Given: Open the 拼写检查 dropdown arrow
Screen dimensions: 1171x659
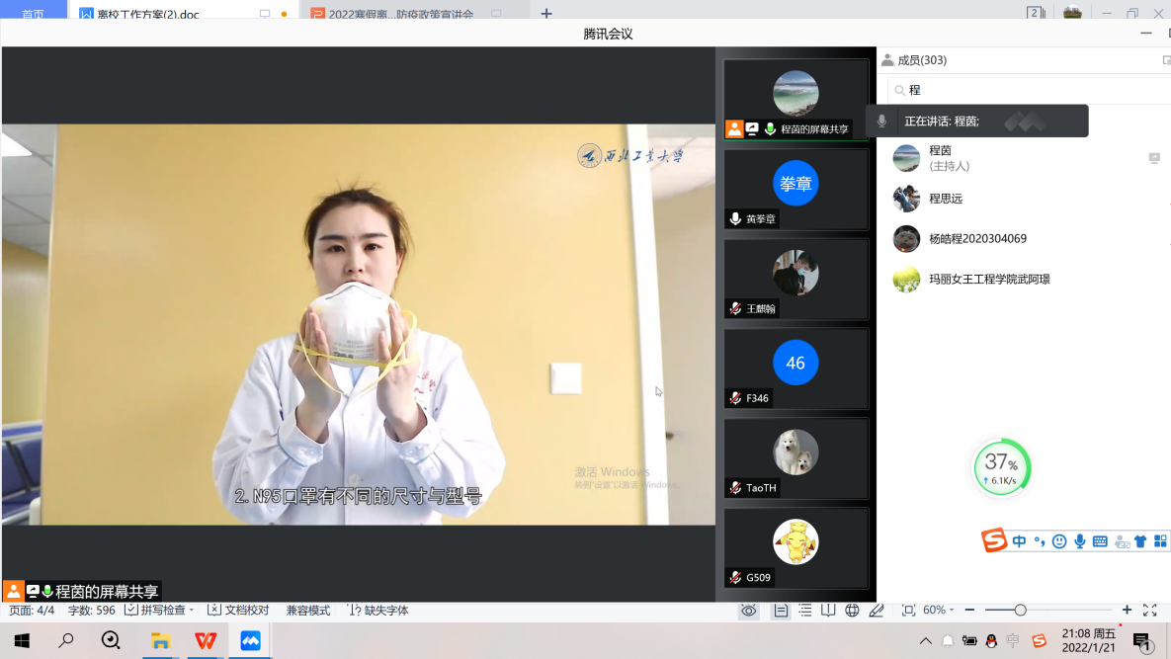Looking at the screenshot, I should coord(192,611).
